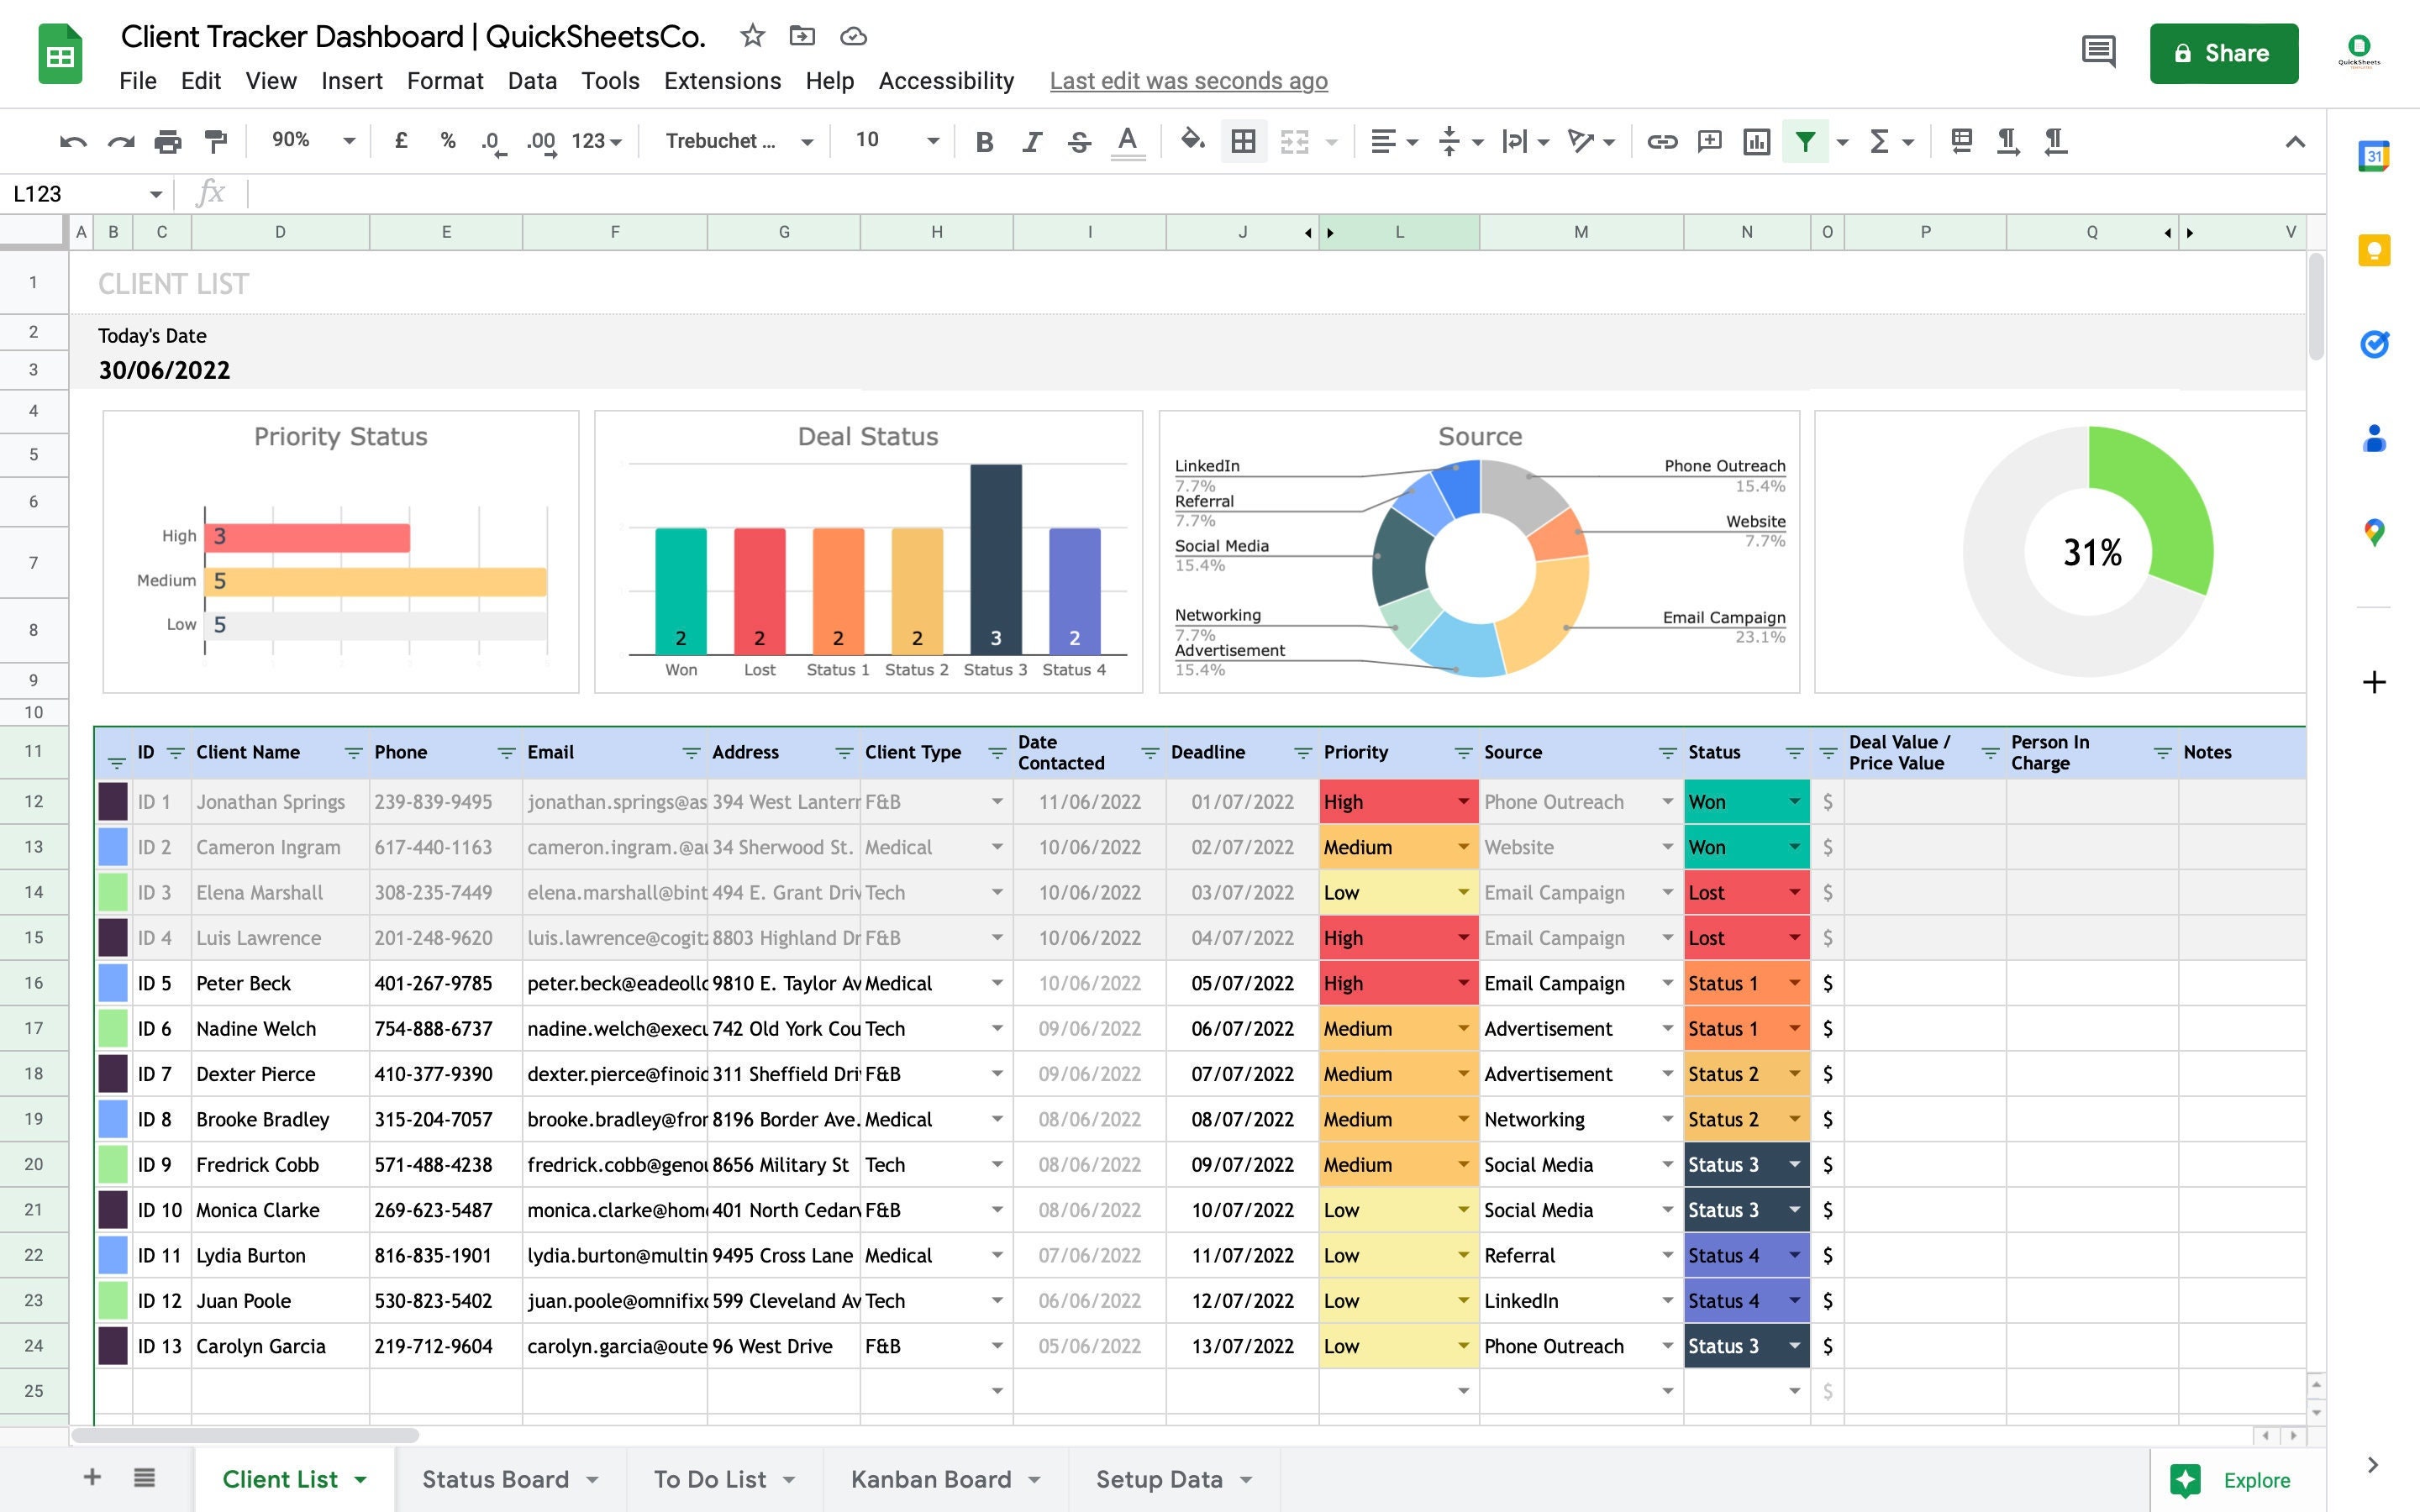Open the Extensions menu
The height and width of the screenshot is (1512, 2420).
722,81
